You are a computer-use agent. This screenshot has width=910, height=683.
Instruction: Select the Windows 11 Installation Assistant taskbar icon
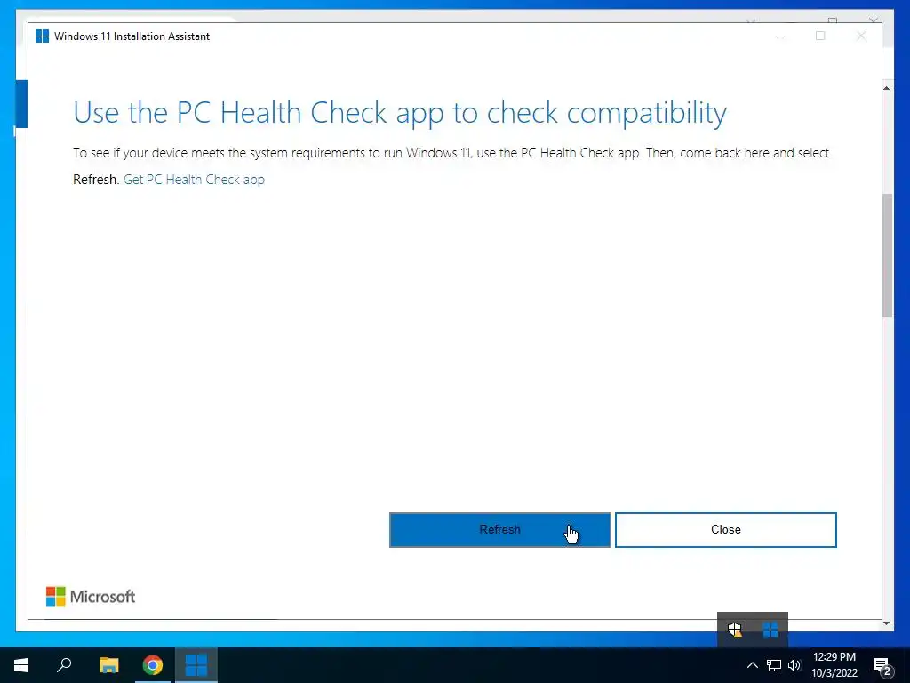tap(196, 665)
